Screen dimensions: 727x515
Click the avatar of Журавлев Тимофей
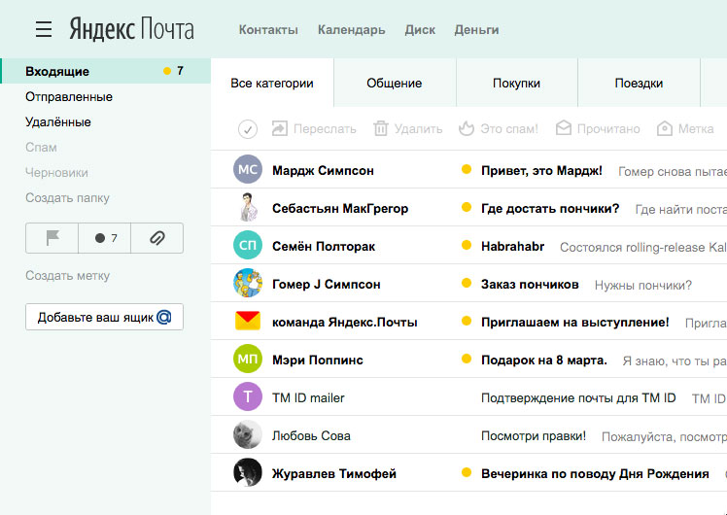248,473
